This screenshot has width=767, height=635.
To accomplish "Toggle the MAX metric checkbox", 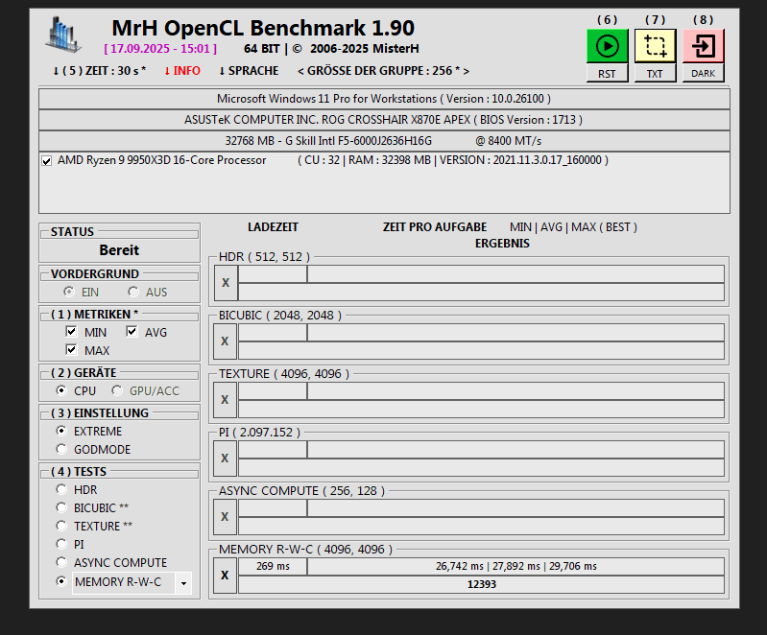I will (x=71, y=349).
